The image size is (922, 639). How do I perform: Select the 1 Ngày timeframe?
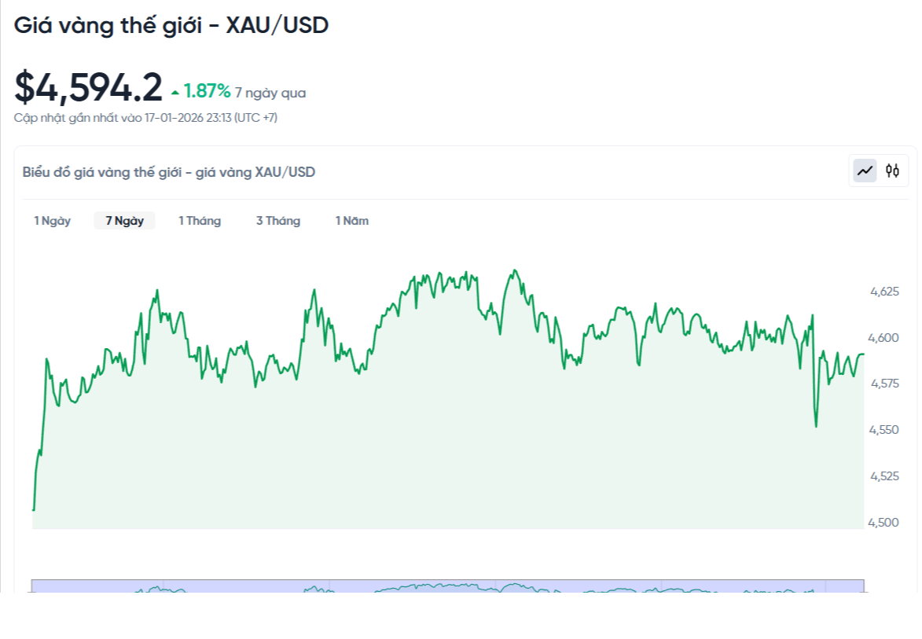click(x=52, y=221)
